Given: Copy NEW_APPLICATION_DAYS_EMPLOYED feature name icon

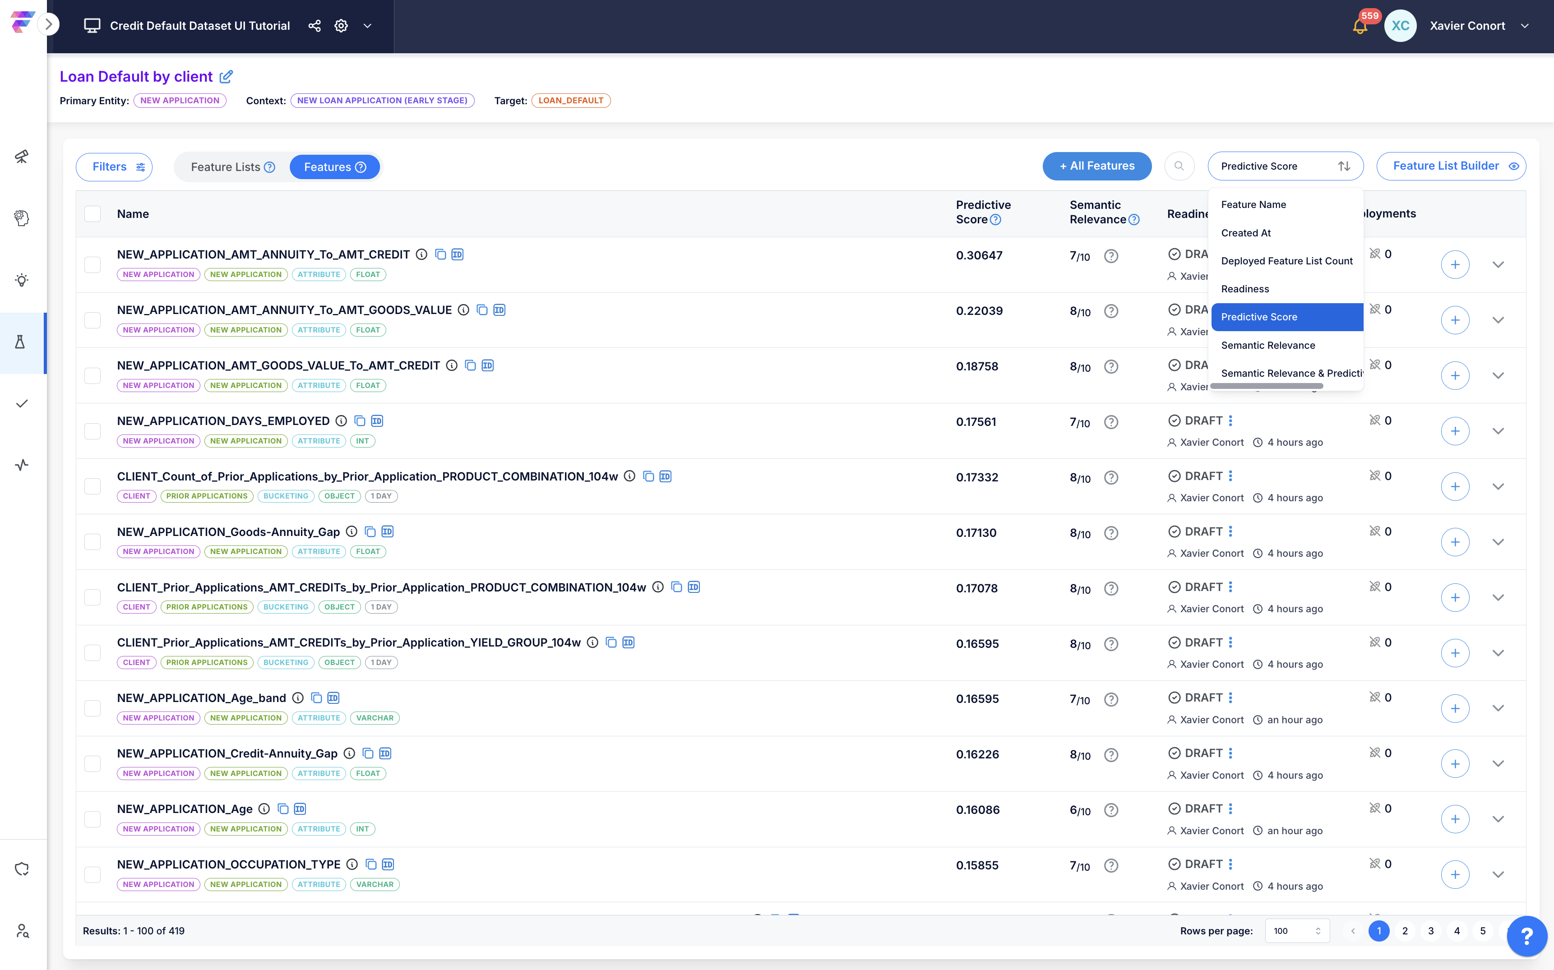Looking at the screenshot, I should click(360, 421).
